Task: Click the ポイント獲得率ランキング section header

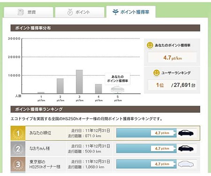Action: [105, 109]
